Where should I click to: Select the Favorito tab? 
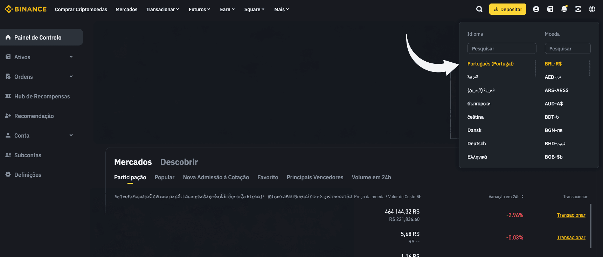coord(268,177)
